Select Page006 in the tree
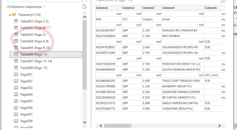Image resolution: width=237 pixels, height=130 pixels. point(26,108)
